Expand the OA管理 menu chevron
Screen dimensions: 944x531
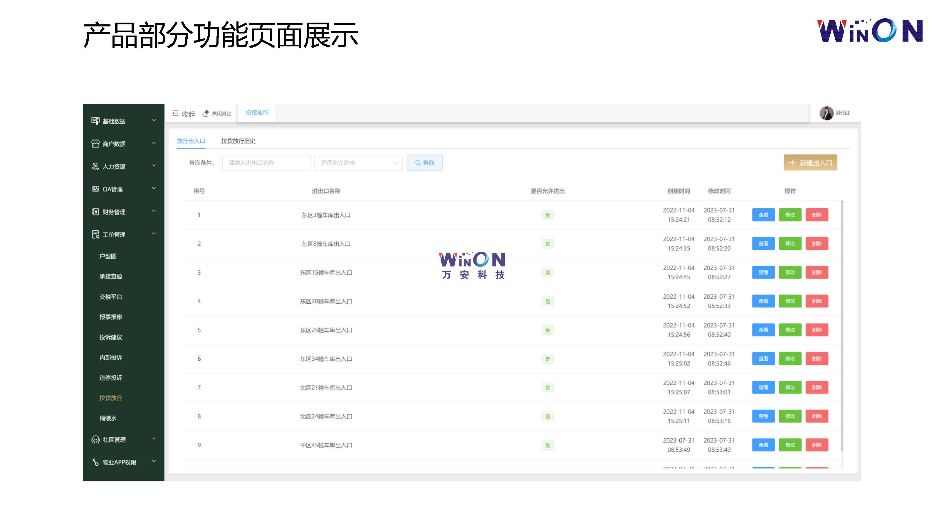154,188
